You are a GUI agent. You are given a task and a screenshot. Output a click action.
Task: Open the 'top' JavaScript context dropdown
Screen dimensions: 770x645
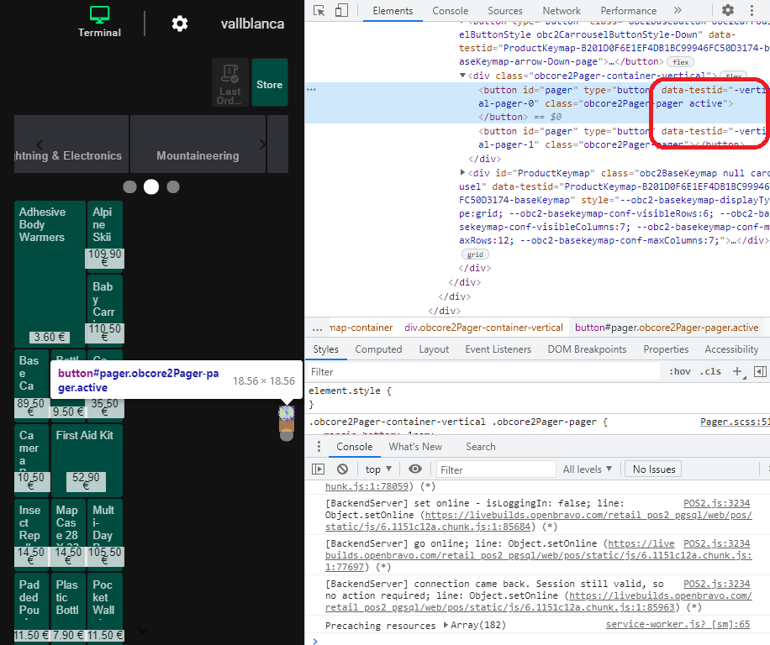point(377,469)
